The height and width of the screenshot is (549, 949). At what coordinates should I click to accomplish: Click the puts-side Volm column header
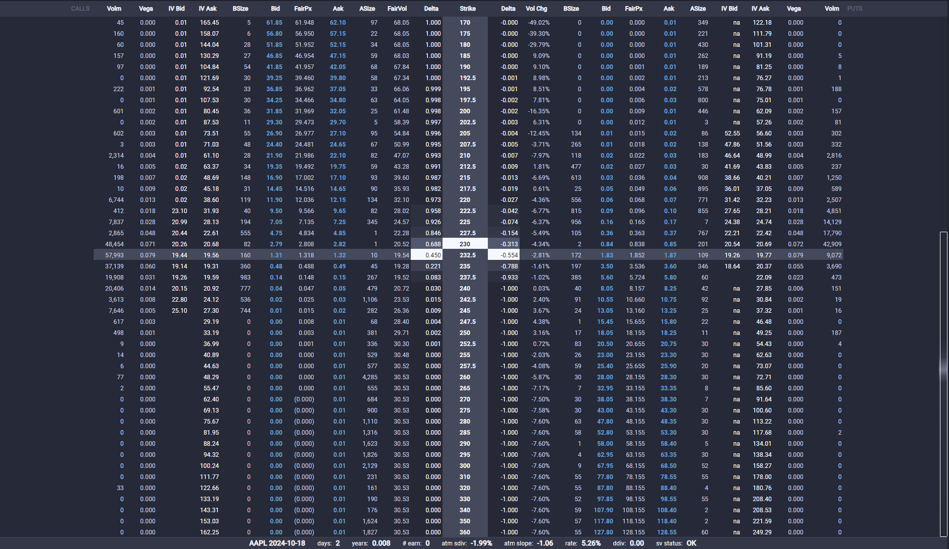(x=832, y=9)
